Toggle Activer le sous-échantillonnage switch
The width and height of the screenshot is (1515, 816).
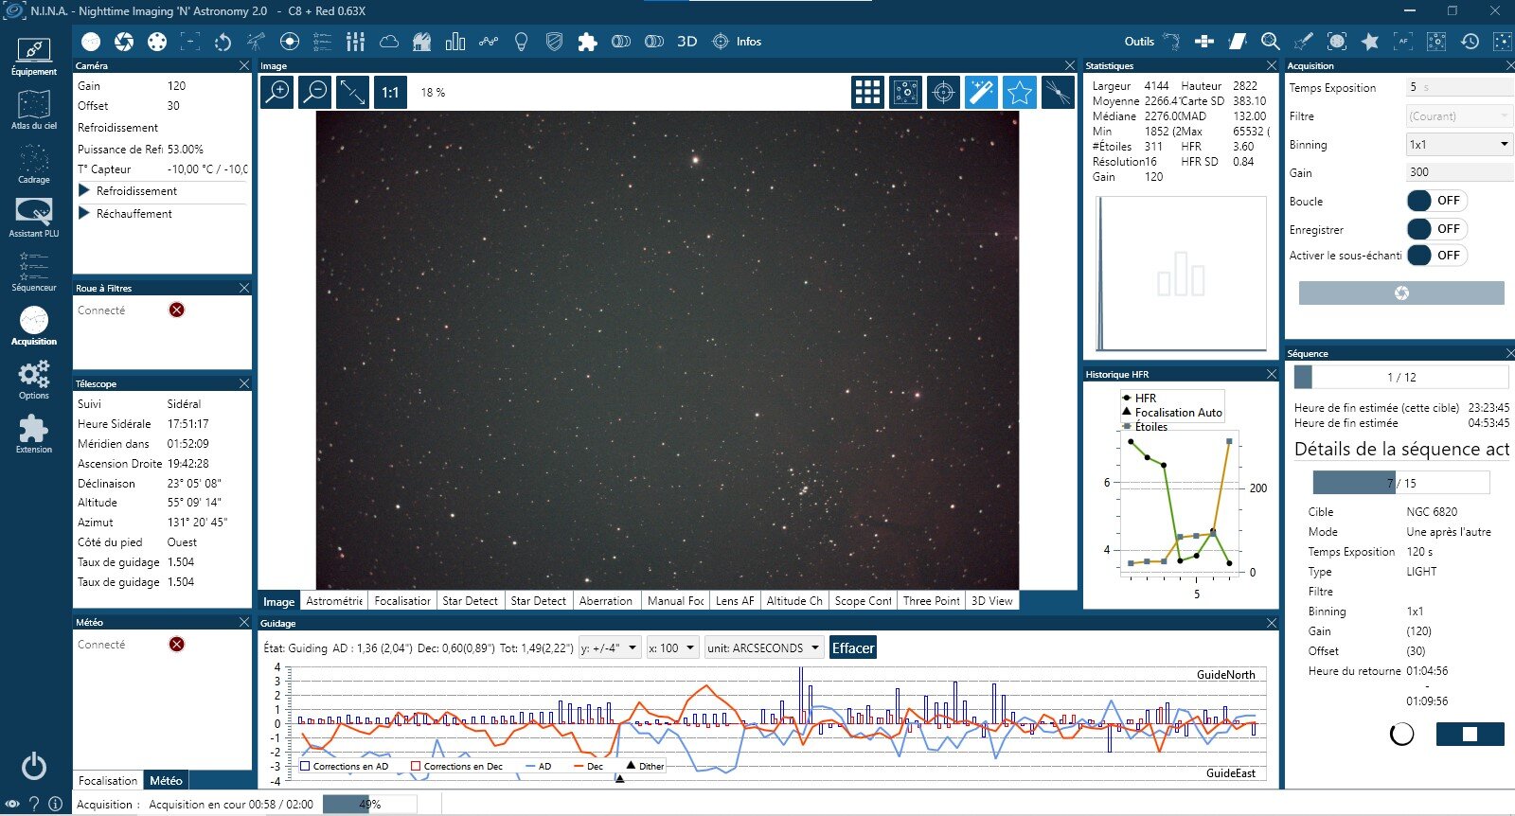(1435, 256)
